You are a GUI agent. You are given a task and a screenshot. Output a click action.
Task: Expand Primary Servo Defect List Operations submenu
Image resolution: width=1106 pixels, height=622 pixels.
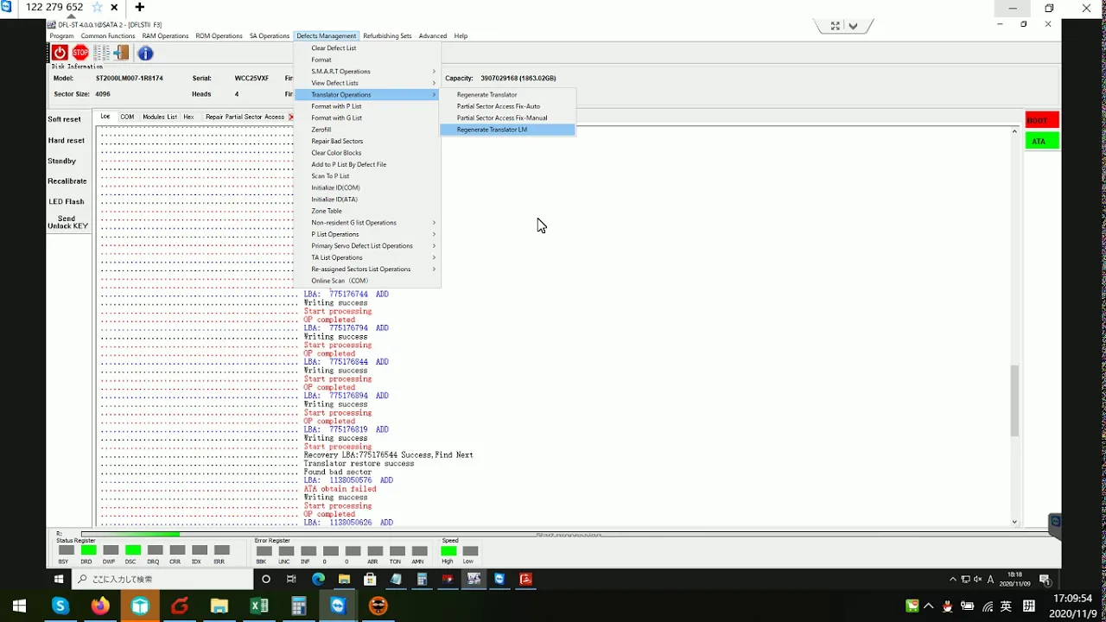tap(367, 246)
